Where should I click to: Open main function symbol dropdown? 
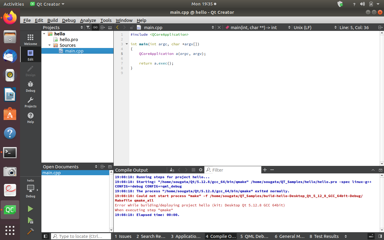[258, 27]
